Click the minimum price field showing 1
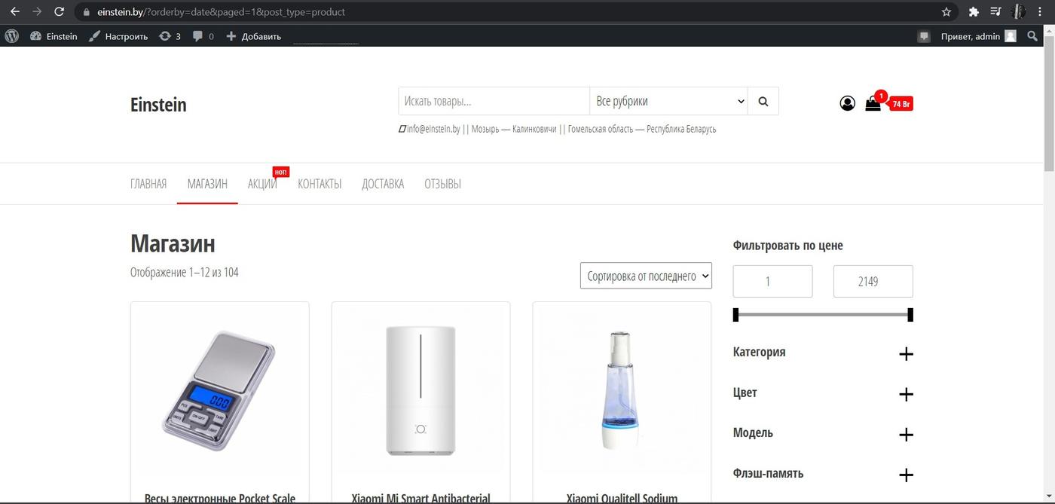 [x=773, y=281]
